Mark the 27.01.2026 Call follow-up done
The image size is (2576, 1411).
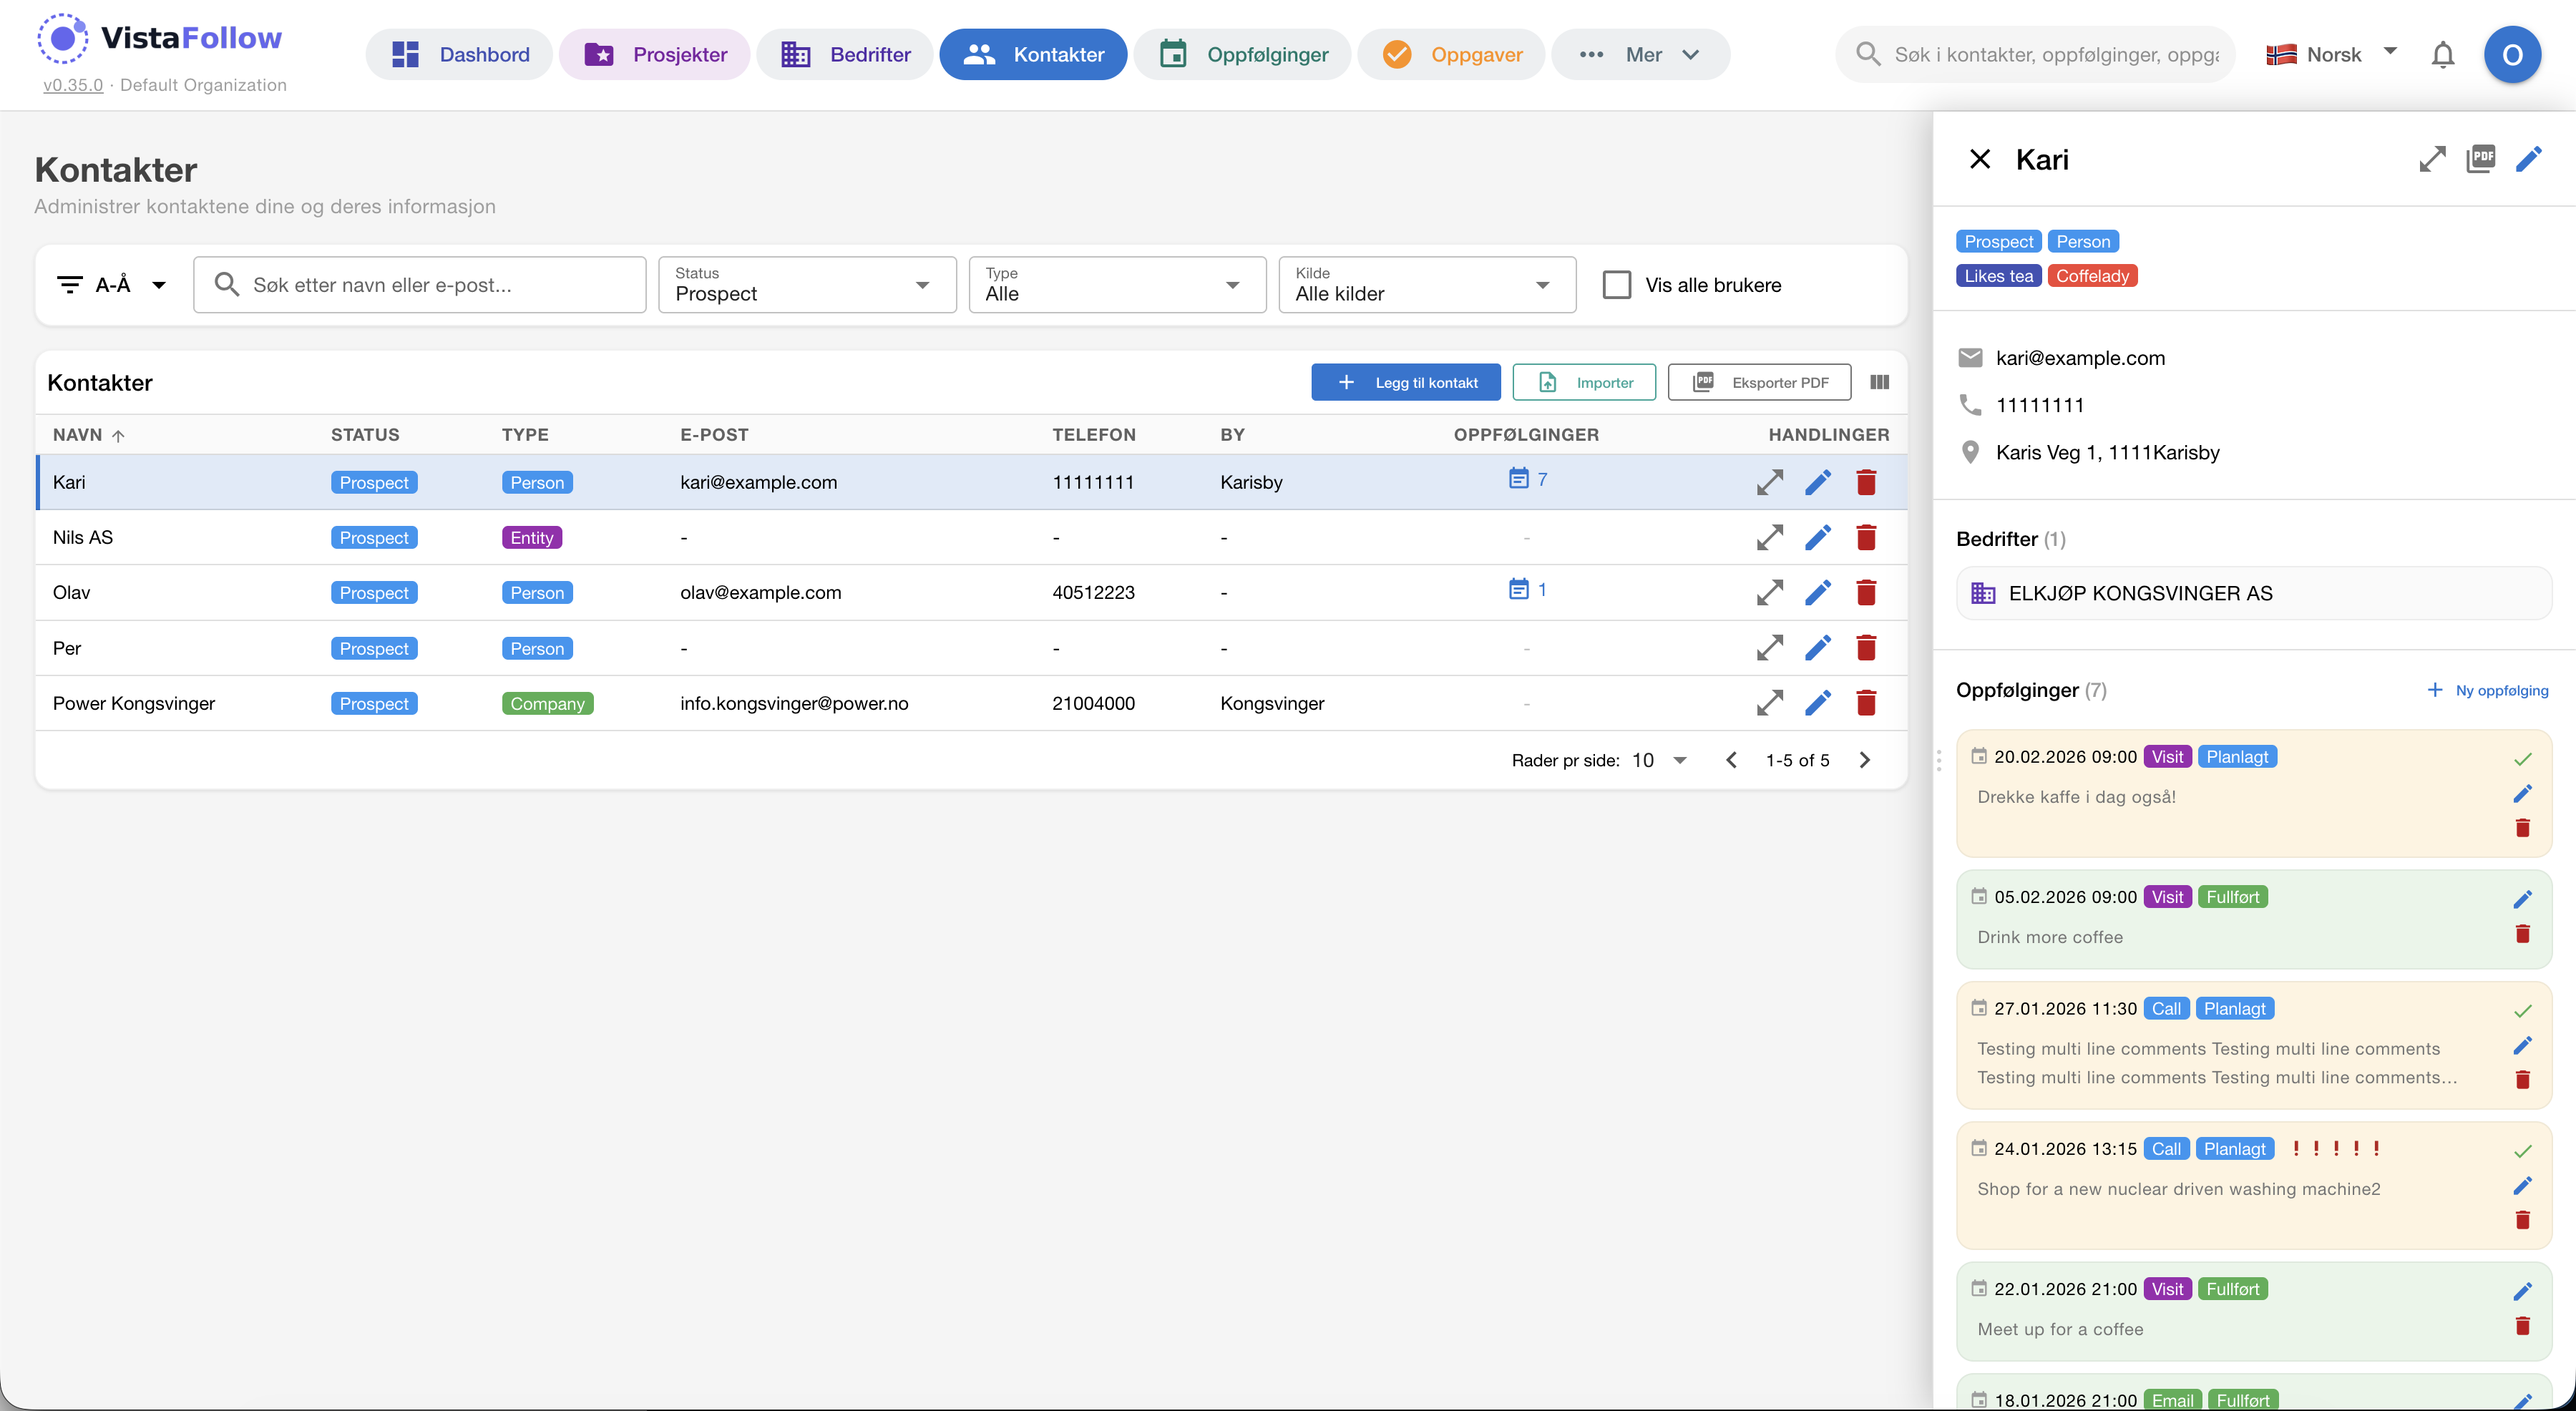2522,1011
